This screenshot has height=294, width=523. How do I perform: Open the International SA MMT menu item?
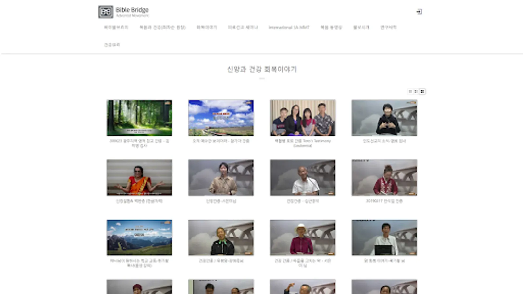click(x=289, y=27)
